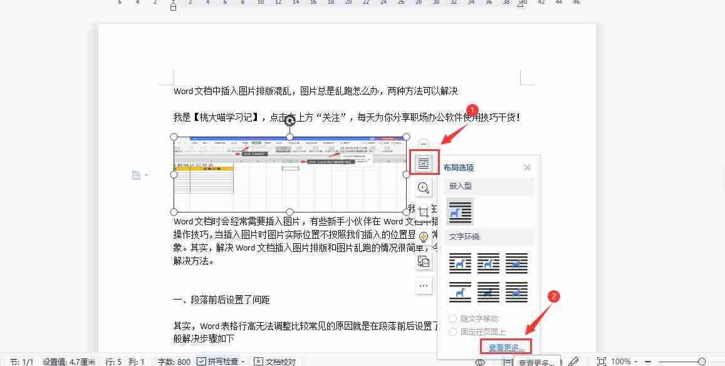Click the picture rotation handle

click(x=289, y=121)
